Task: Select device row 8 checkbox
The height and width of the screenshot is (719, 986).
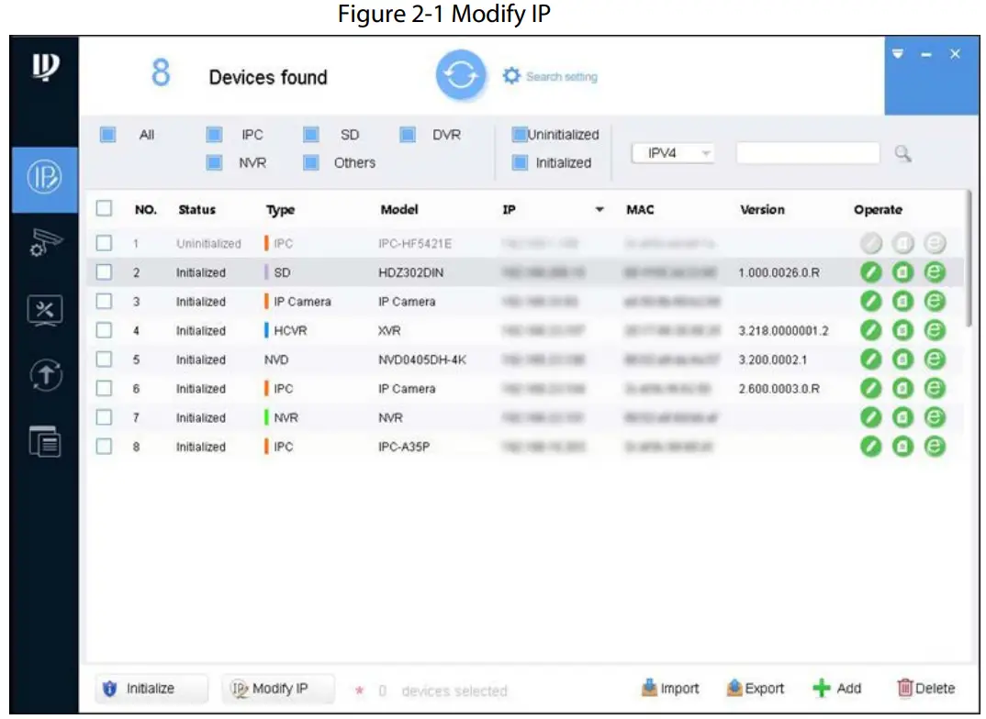Action: (x=105, y=447)
